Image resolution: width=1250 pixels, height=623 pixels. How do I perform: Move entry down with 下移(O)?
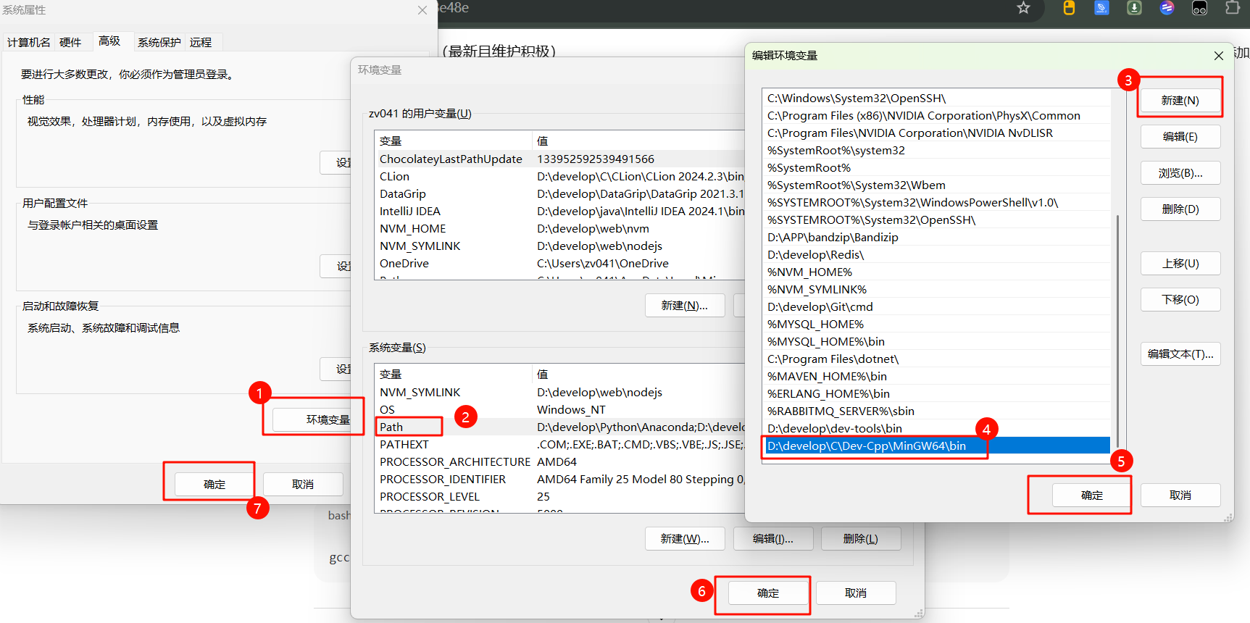click(x=1180, y=300)
